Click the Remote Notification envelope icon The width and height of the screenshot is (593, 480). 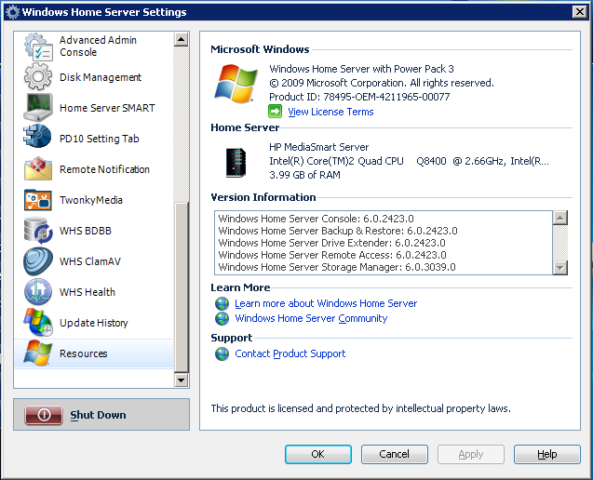pos(38,169)
